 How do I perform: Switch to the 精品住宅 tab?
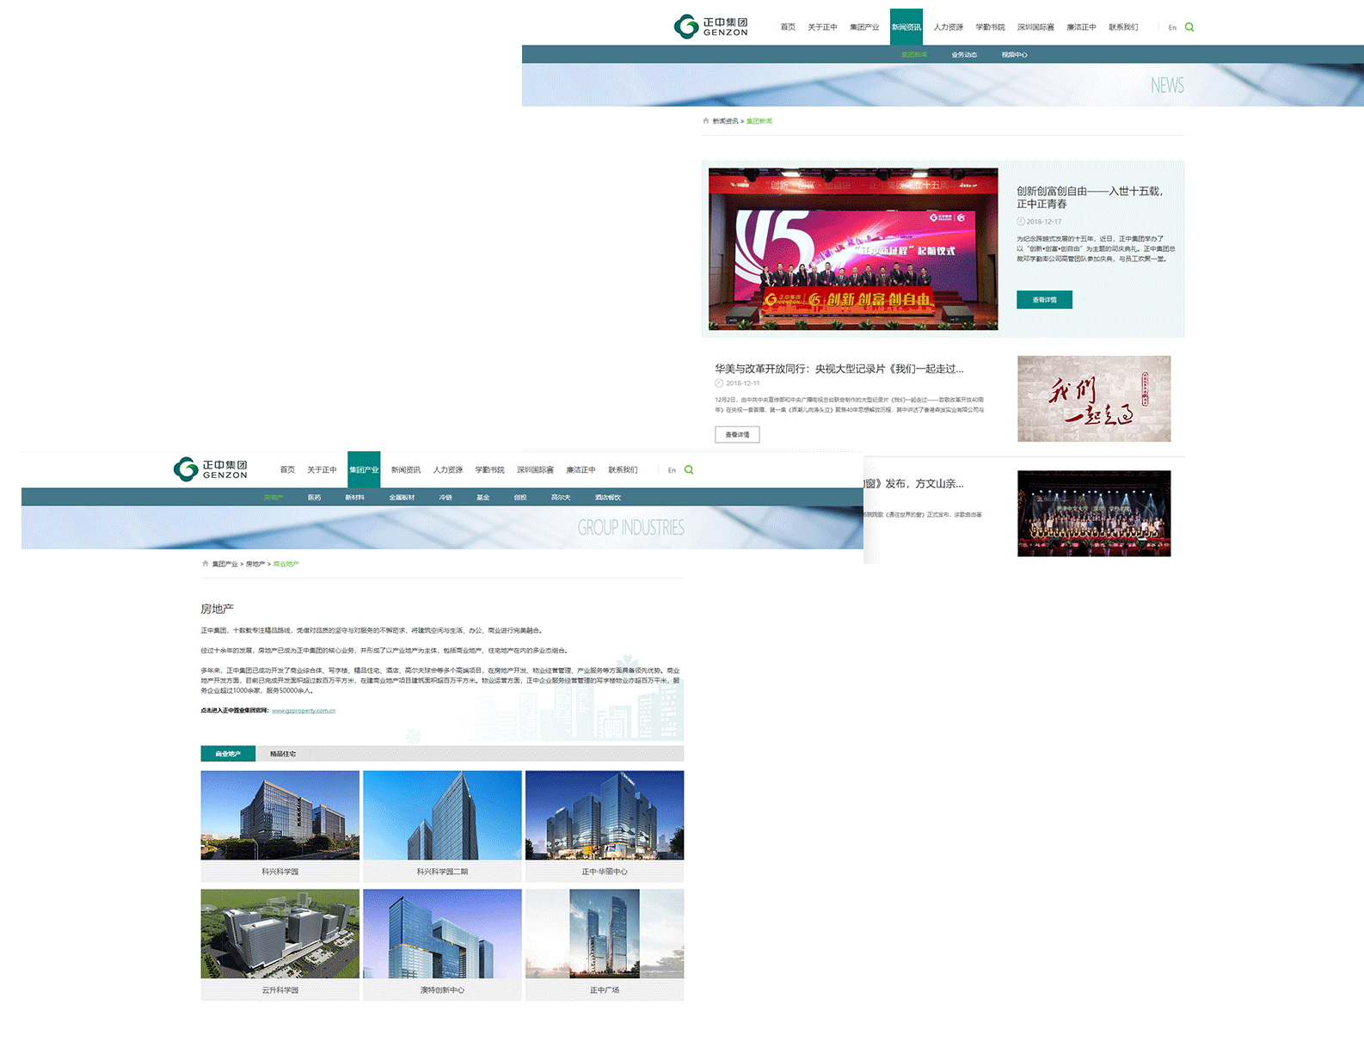283,754
